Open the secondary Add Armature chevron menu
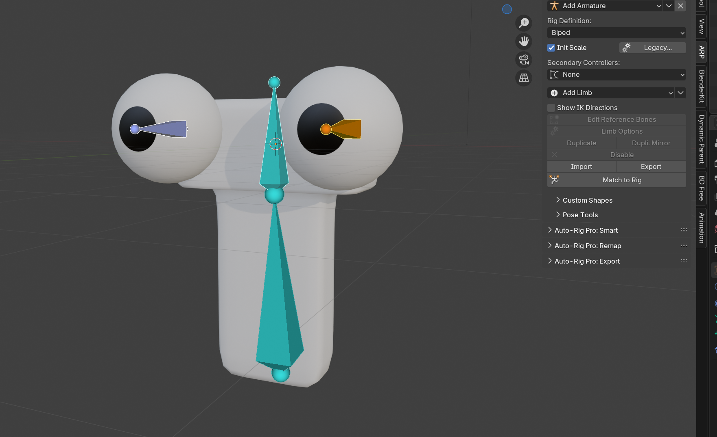This screenshot has width=717, height=437. pos(669,6)
